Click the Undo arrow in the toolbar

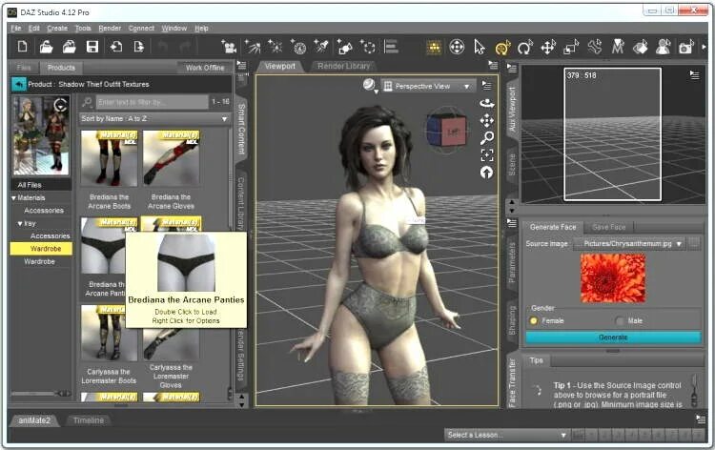163,47
